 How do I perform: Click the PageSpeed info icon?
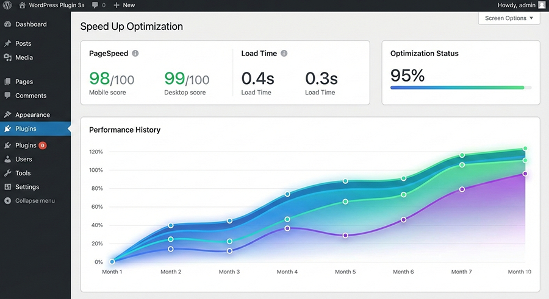[135, 53]
